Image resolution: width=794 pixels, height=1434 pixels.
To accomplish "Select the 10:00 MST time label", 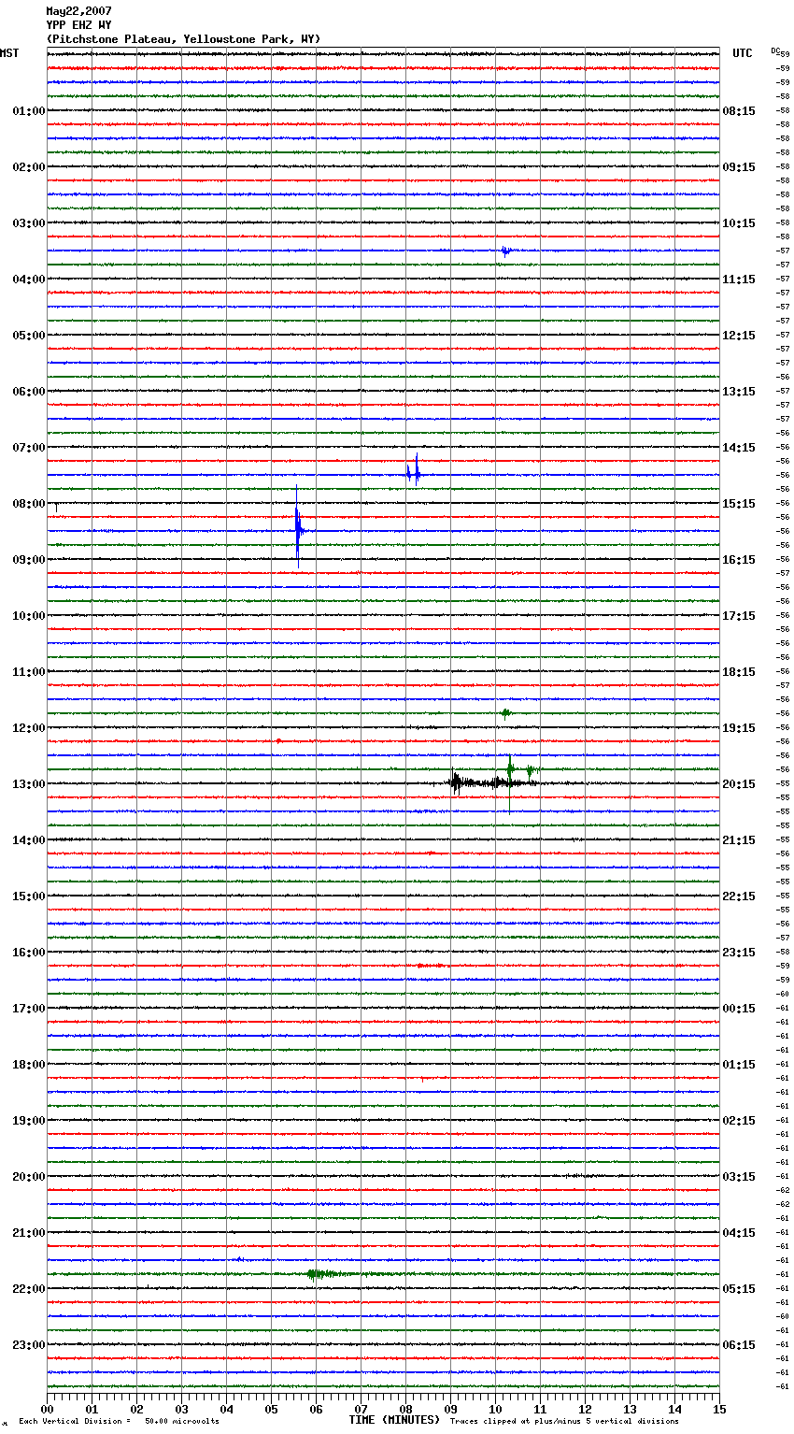I will (x=28, y=616).
